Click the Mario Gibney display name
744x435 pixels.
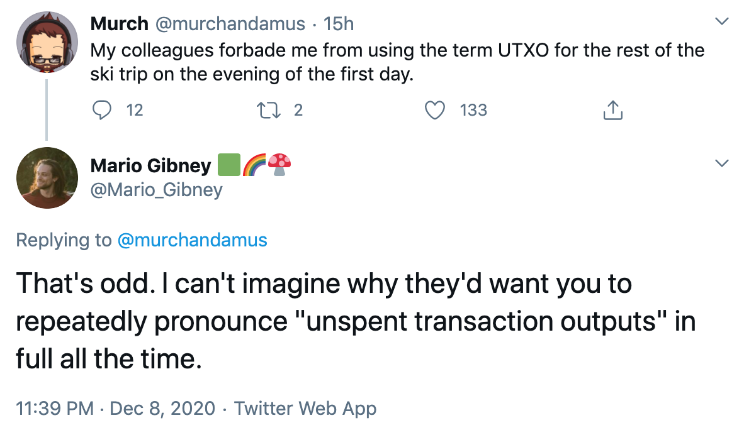point(151,166)
